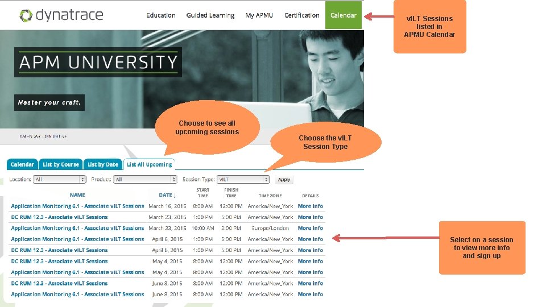Open Application Monitoring 6.1 Europe/London session
This screenshot has width=546, height=307.
[77, 228]
